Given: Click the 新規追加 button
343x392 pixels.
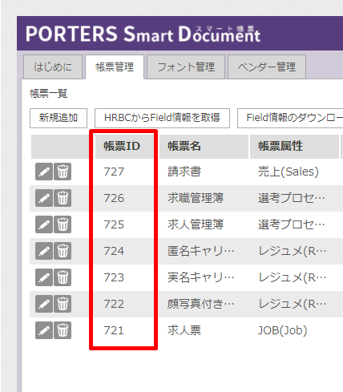Looking at the screenshot, I should point(59,118).
